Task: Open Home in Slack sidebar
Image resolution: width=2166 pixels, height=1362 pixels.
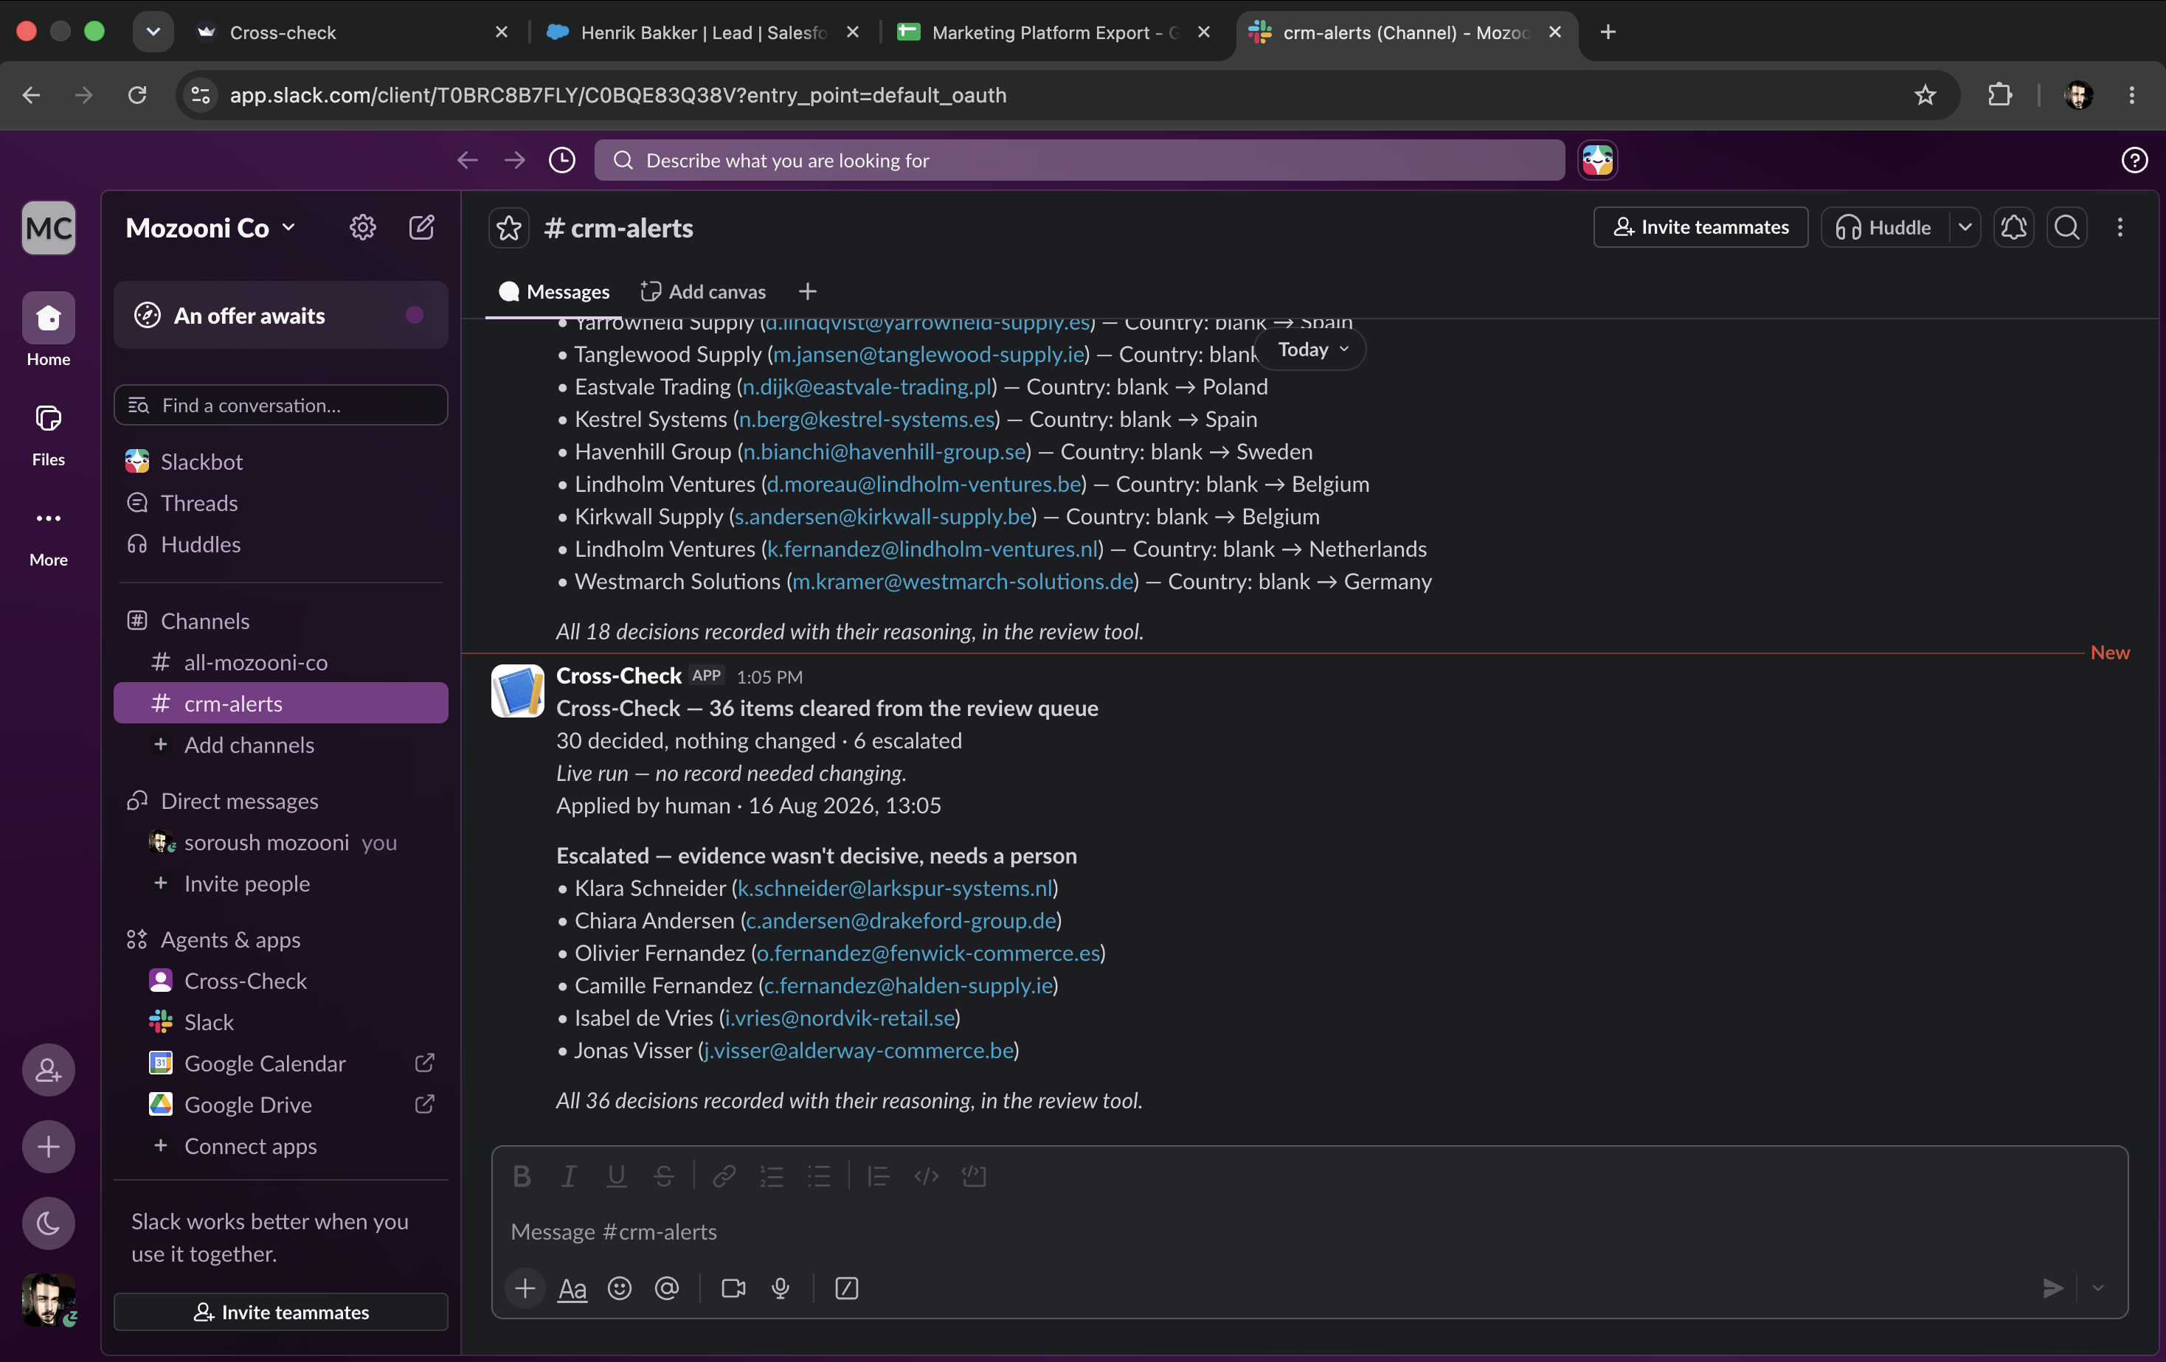Action: (x=49, y=330)
